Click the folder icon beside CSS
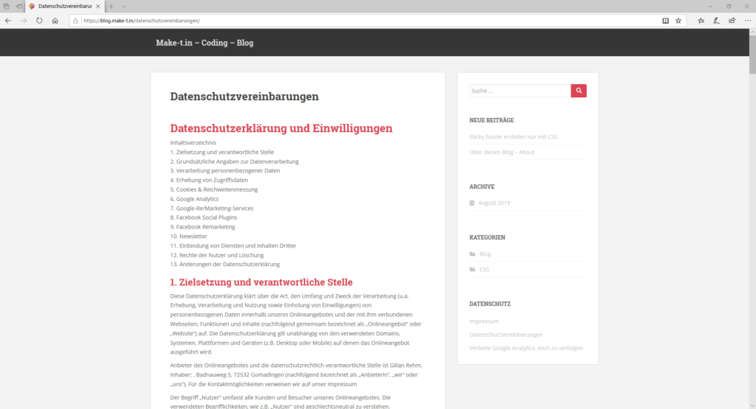Viewport: 756px width, 409px height. (x=472, y=270)
